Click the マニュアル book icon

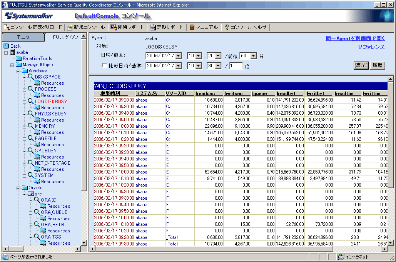coord(192,27)
